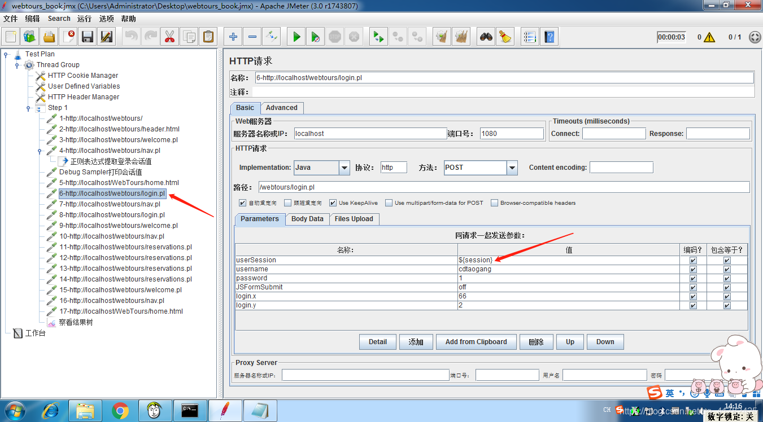
Task: Open the 运行 menu
Action: click(x=84, y=19)
